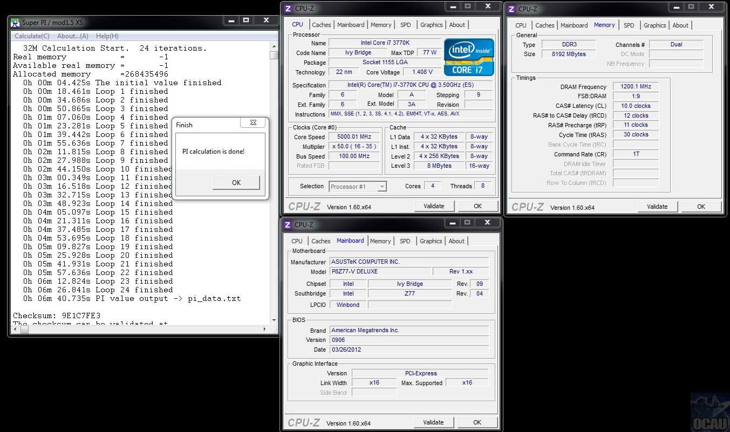The height and width of the screenshot is (432, 730).
Task: Select Graphics tab in the Memory window
Action: [x=655, y=25]
